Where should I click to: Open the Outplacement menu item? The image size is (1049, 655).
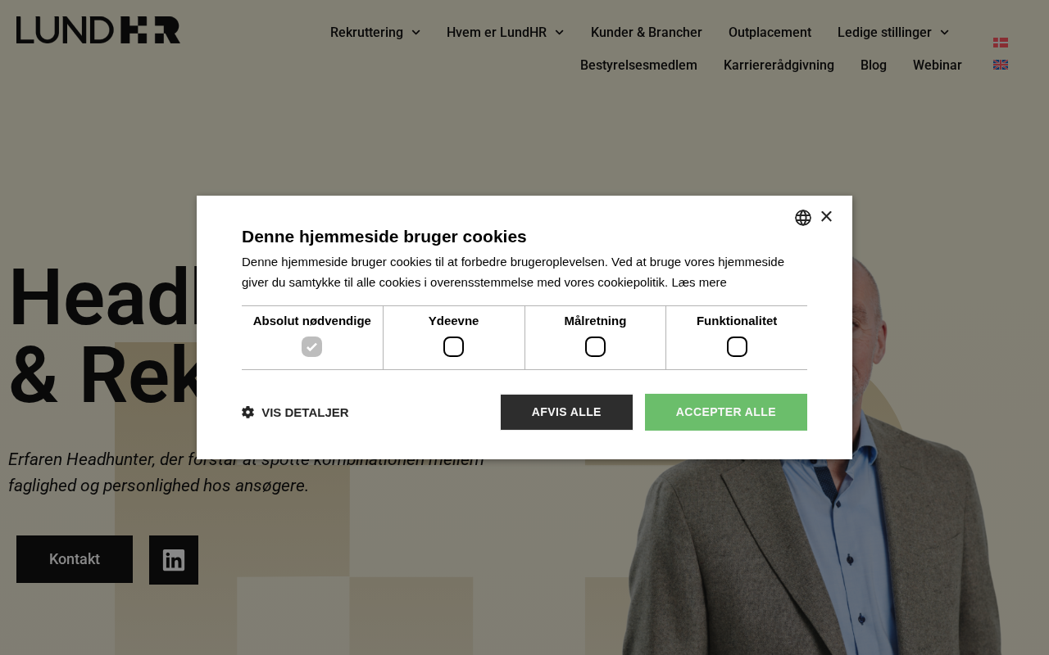770,33
